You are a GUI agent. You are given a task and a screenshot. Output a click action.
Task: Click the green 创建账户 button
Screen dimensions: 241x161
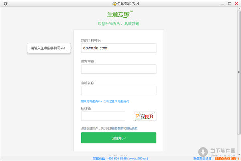tap(118, 138)
